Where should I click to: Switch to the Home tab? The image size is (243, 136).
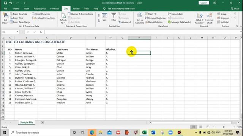pyautogui.click(x=16, y=9)
